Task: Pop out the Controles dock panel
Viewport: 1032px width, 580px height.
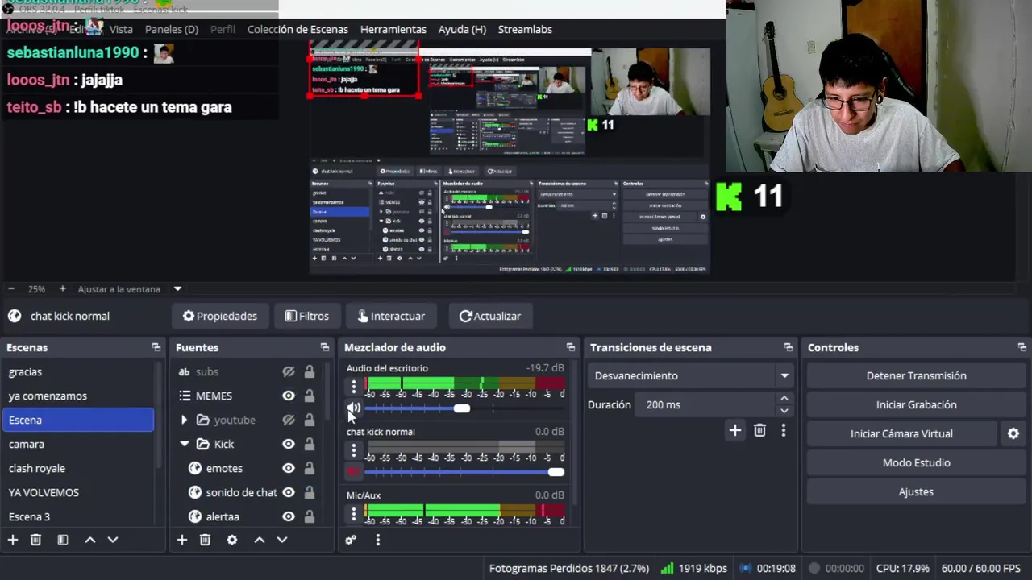Action: click(x=1022, y=347)
